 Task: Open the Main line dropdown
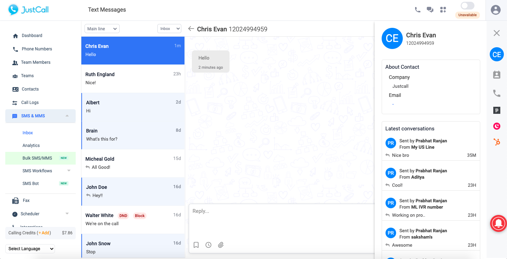[102, 29]
